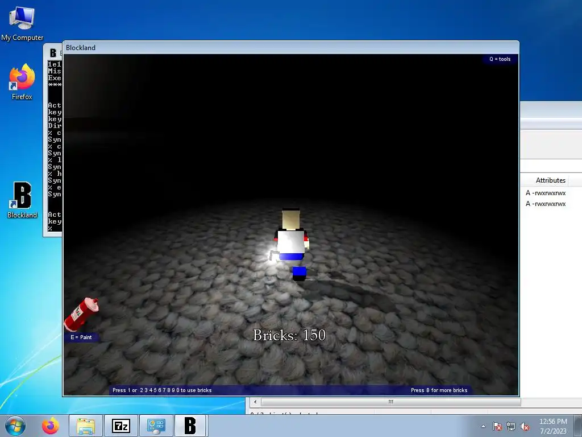
Task: Click the Bricks: 150 counter
Action: [x=289, y=335]
